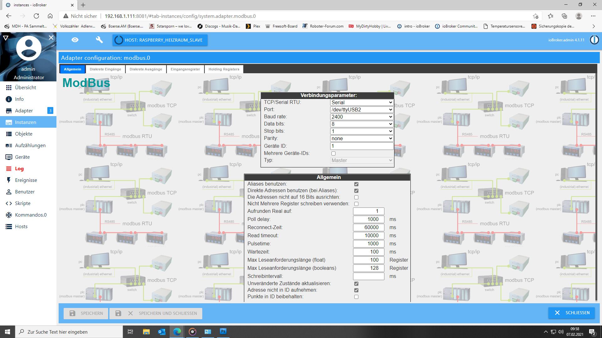Click the ioBroker logo icon top right
This screenshot has width=602, height=338.
click(594, 40)
